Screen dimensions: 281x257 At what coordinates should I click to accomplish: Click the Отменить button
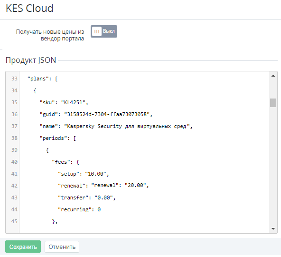click(62, 247)
